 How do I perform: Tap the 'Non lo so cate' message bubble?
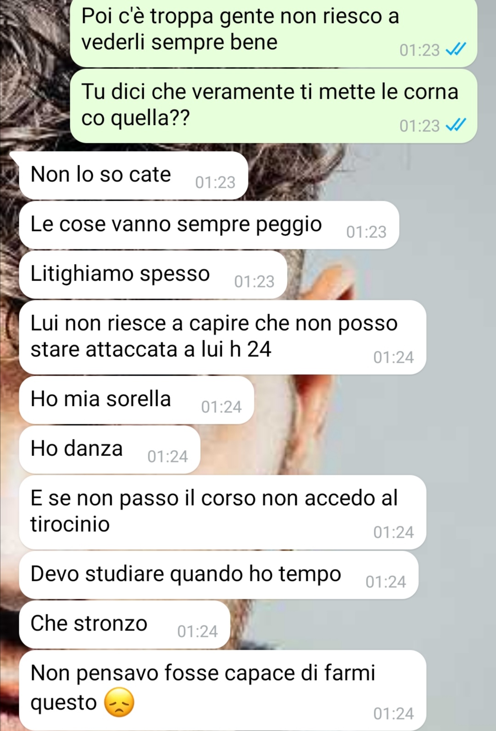[x=133, y=175]
